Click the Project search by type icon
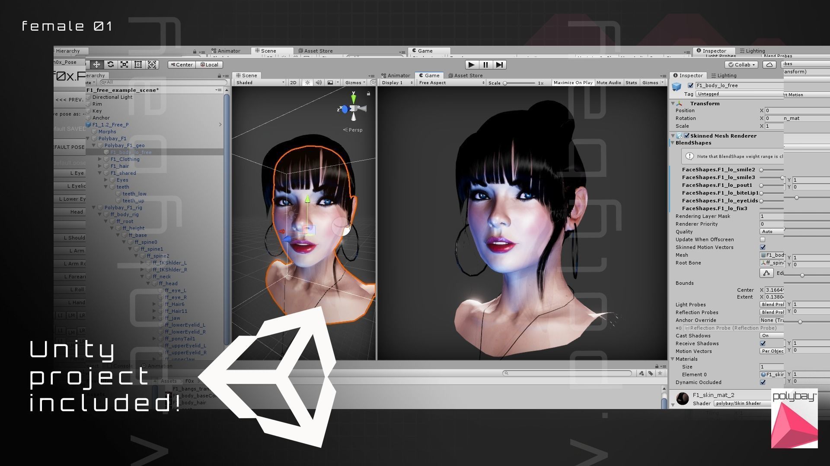This screenshot has width=830, height=466. [642, 373]
